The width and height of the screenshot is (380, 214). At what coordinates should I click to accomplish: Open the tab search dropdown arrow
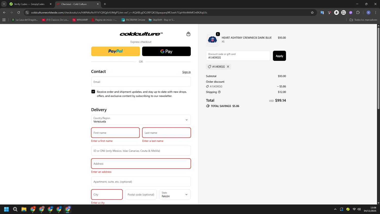[4, 4]
